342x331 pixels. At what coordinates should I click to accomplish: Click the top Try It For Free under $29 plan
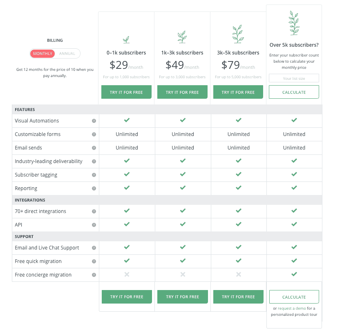[126, 92]
